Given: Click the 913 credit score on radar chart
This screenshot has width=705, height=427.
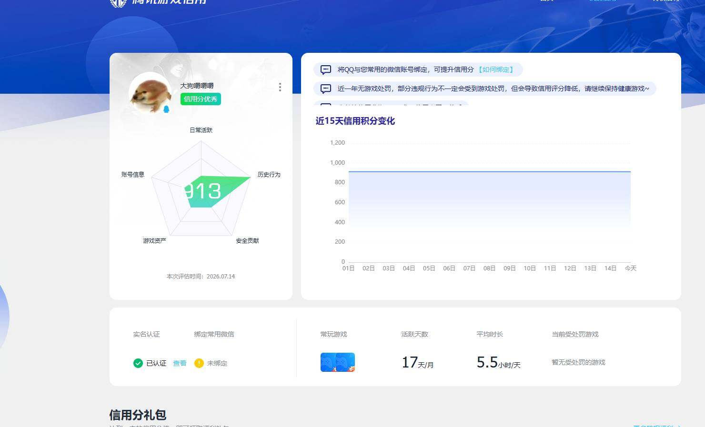Looking at the screenshot, I should [203, 191].
